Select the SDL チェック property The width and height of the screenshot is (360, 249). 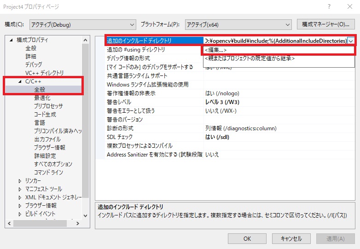(x=120, y=137)
